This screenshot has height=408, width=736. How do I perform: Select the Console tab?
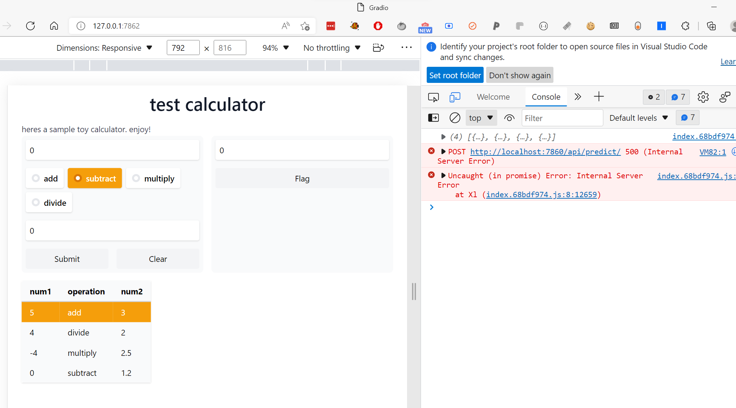pyautogui.click(x=546, y=97)
